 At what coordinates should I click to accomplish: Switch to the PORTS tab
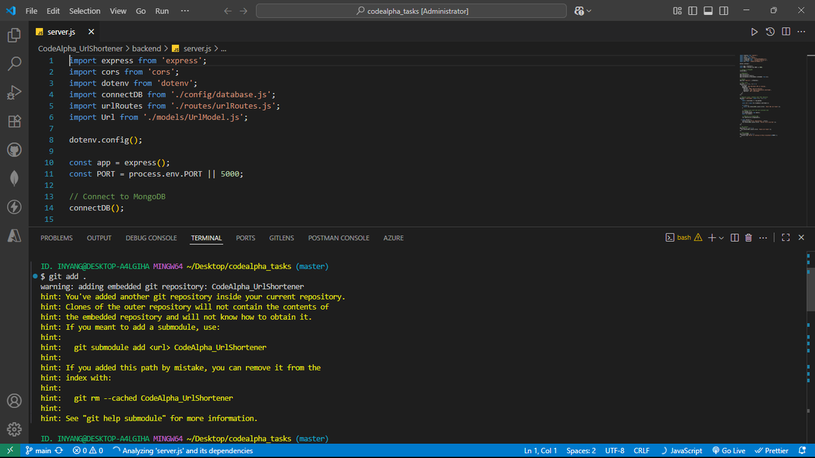[246, 238]
